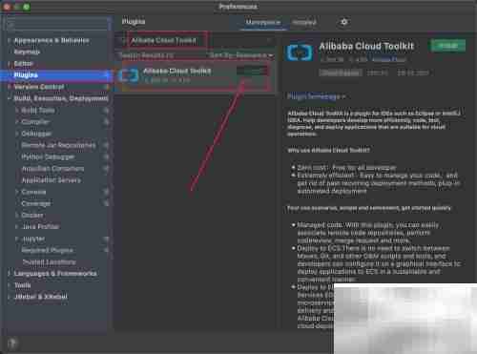Open Coverage settings
The width and height of the screenshot is (477, 354).
[36, 203]
